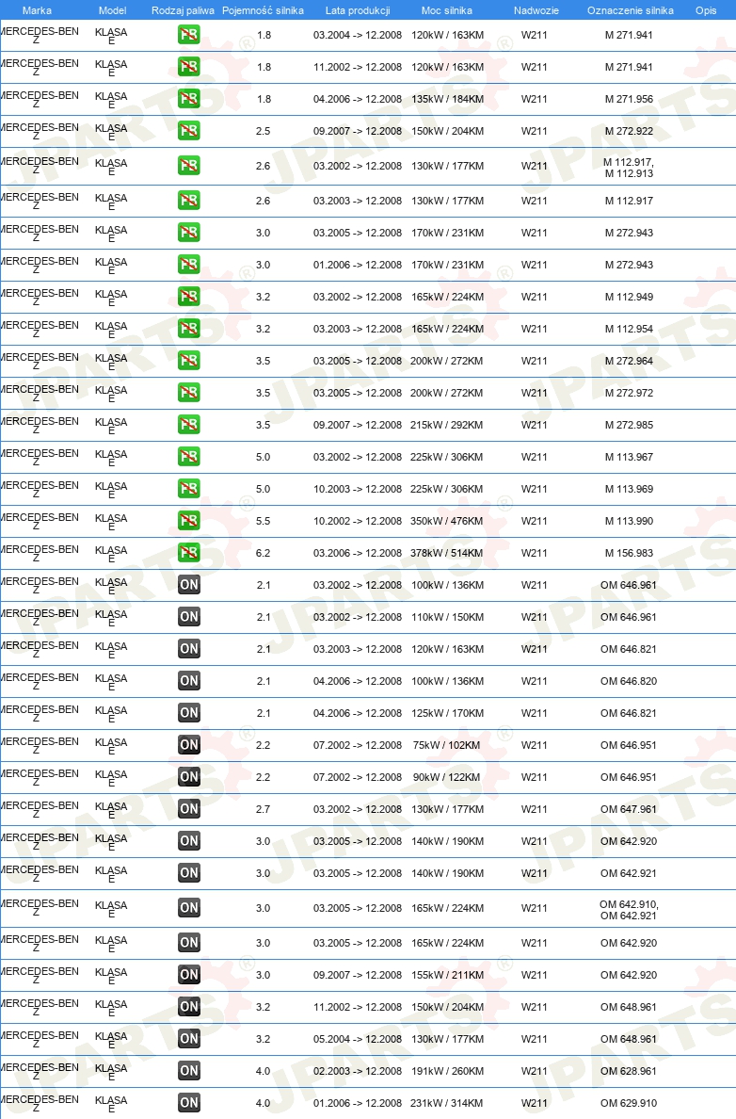Click the petrol icon in the M 112.949 row
This screenshot has width=736, height=1119.
(x=189, y=296)
